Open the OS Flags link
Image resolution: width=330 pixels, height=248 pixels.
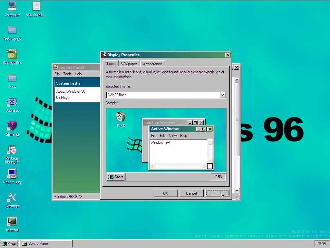[x=63, y=98]
